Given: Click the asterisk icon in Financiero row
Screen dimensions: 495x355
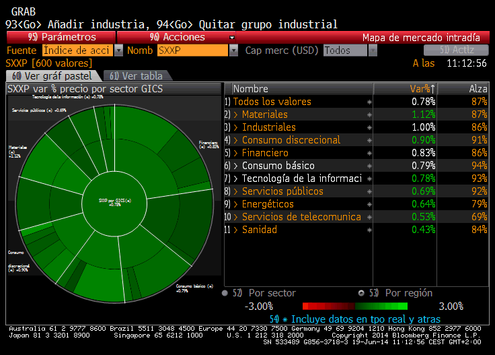Looking at the screenshot, I should [x=369, y=154].
